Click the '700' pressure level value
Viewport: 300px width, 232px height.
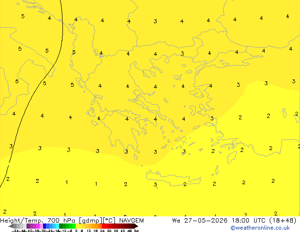[x=53, y=221]
